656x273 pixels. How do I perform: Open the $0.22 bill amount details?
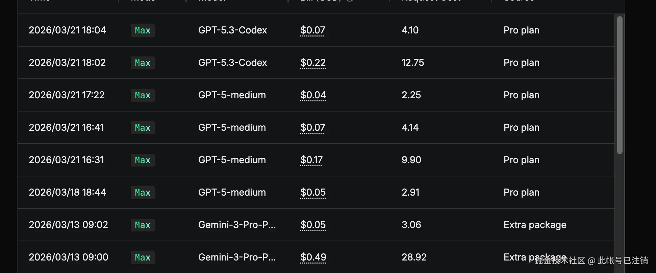pyautogui.click(x=313, y=63)
